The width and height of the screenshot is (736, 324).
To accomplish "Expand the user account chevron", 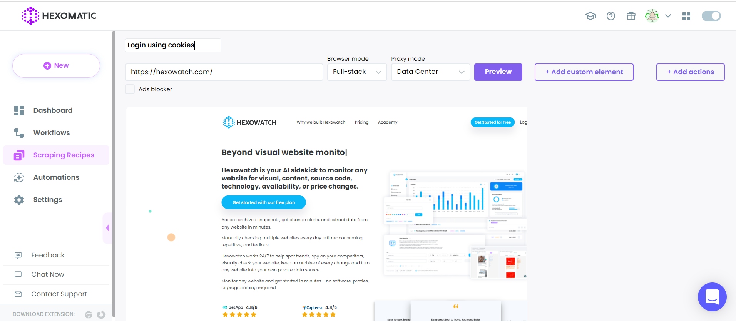I will tap(668, 16).
